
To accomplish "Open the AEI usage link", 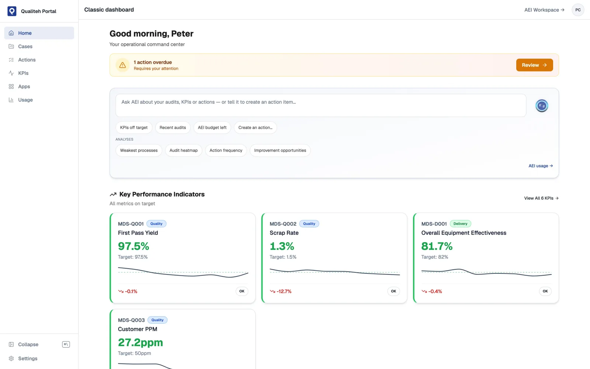I will click(x=541, y=166).
